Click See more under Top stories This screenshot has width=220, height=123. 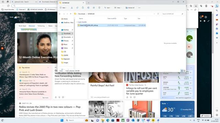pyautogui.click(x=45, y=98)
